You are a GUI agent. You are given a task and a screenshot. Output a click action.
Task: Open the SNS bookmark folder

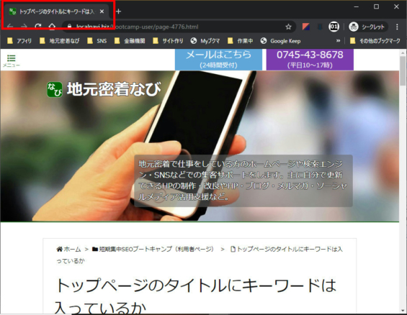pyautogui.click(x=97, y=41)
